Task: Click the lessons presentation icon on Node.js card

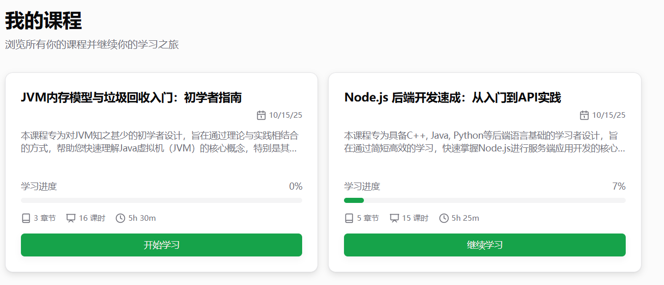Action: point(394,218)
